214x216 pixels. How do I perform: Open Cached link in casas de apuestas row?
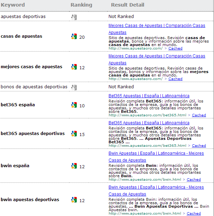175,48
